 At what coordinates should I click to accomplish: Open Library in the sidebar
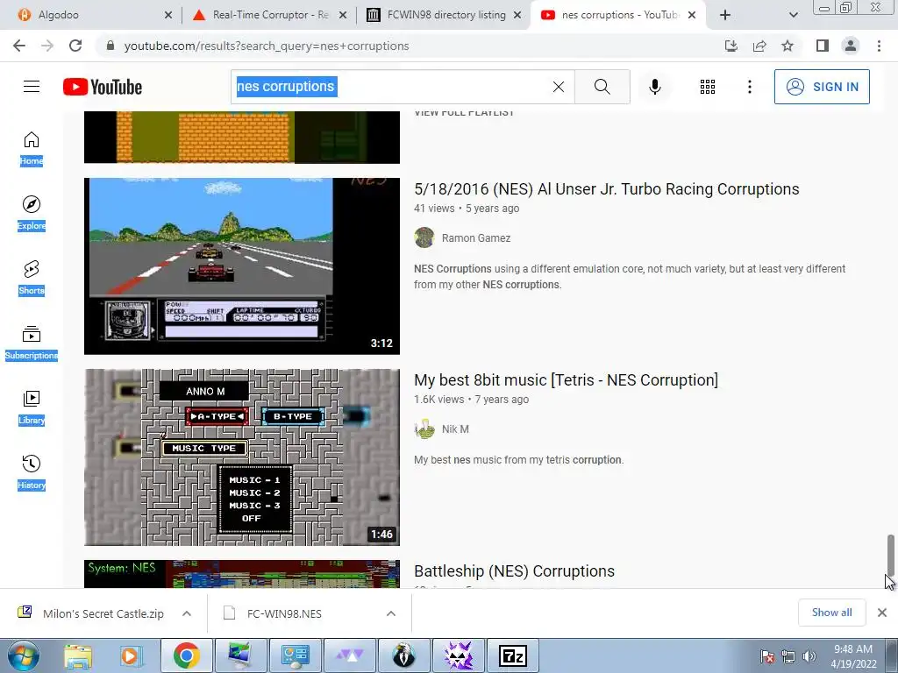32,408
